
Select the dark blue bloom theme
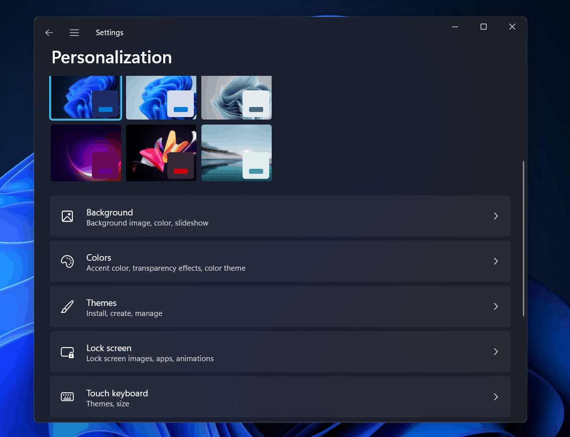tap(85, 97)
